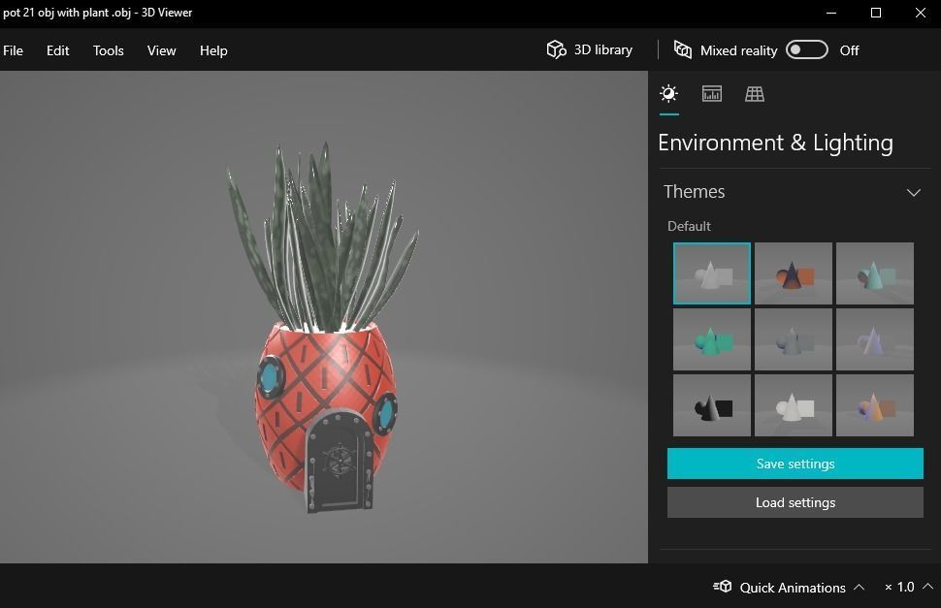
Task: Open the Edit menu
Action: point(57,50)
